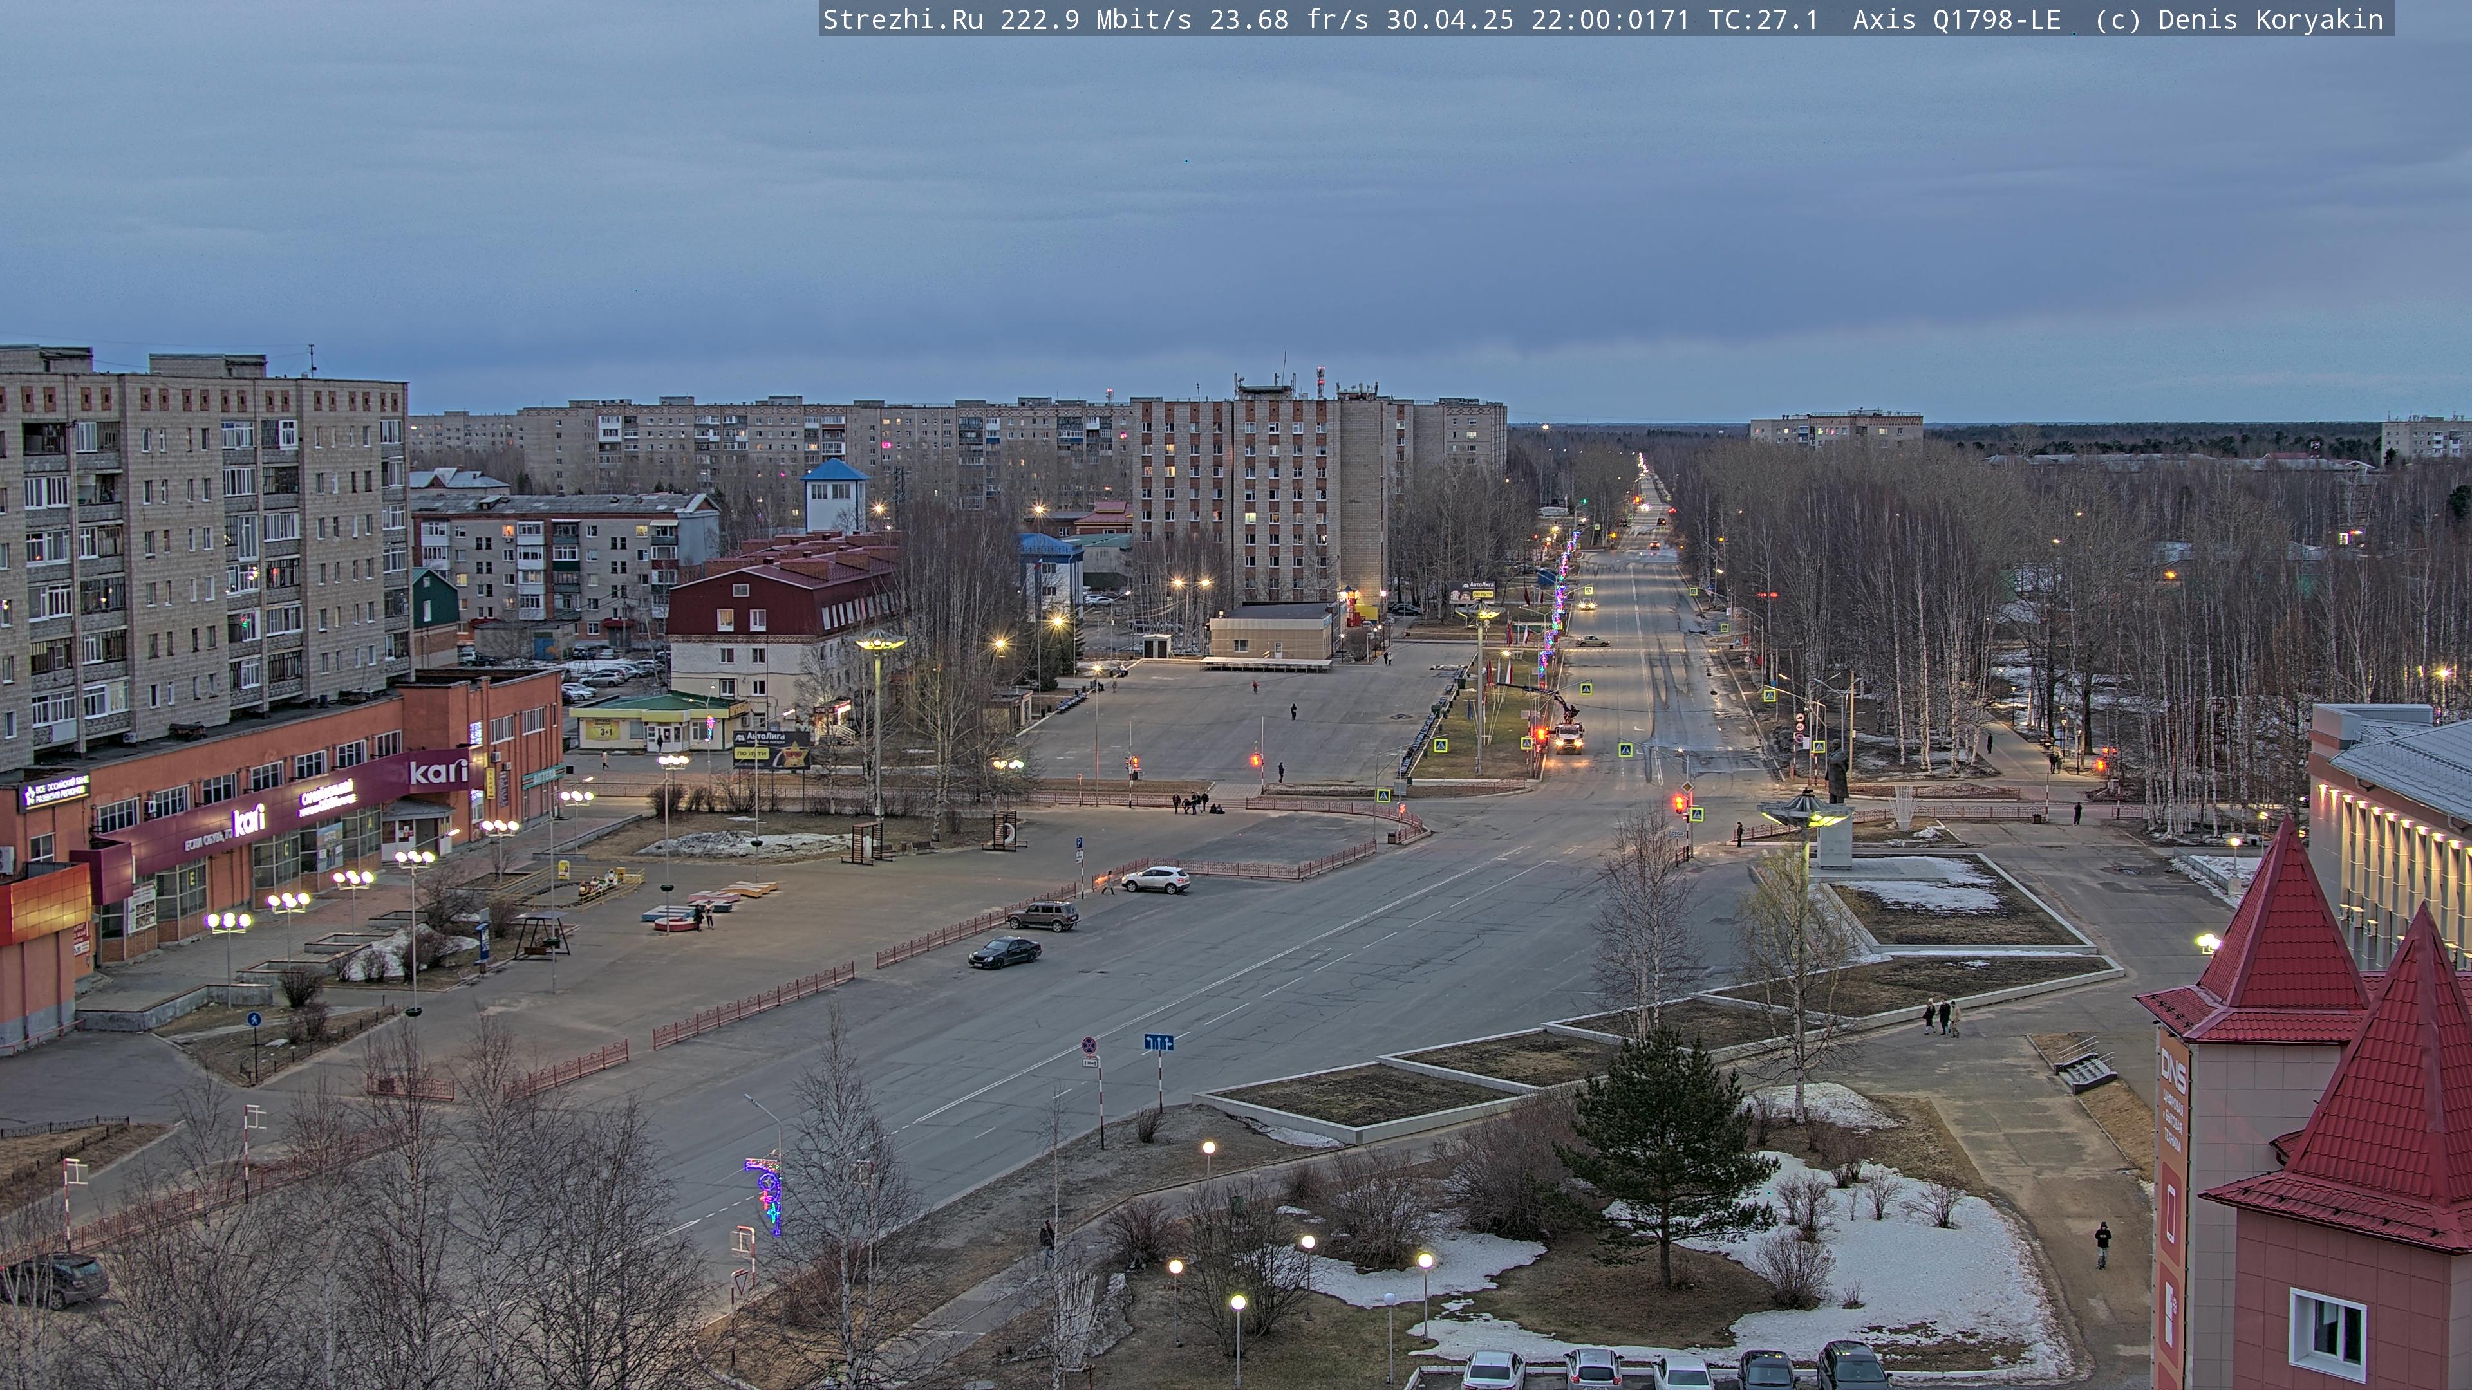This screenshot has width=2472, height=1390.
Task: Click the Axis Q1798-LE camera model text
Action: pos(1957,20)
